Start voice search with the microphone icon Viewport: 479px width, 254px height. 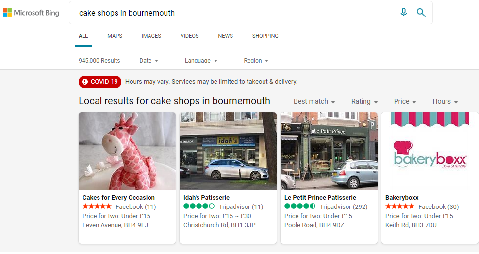(404, 13)
